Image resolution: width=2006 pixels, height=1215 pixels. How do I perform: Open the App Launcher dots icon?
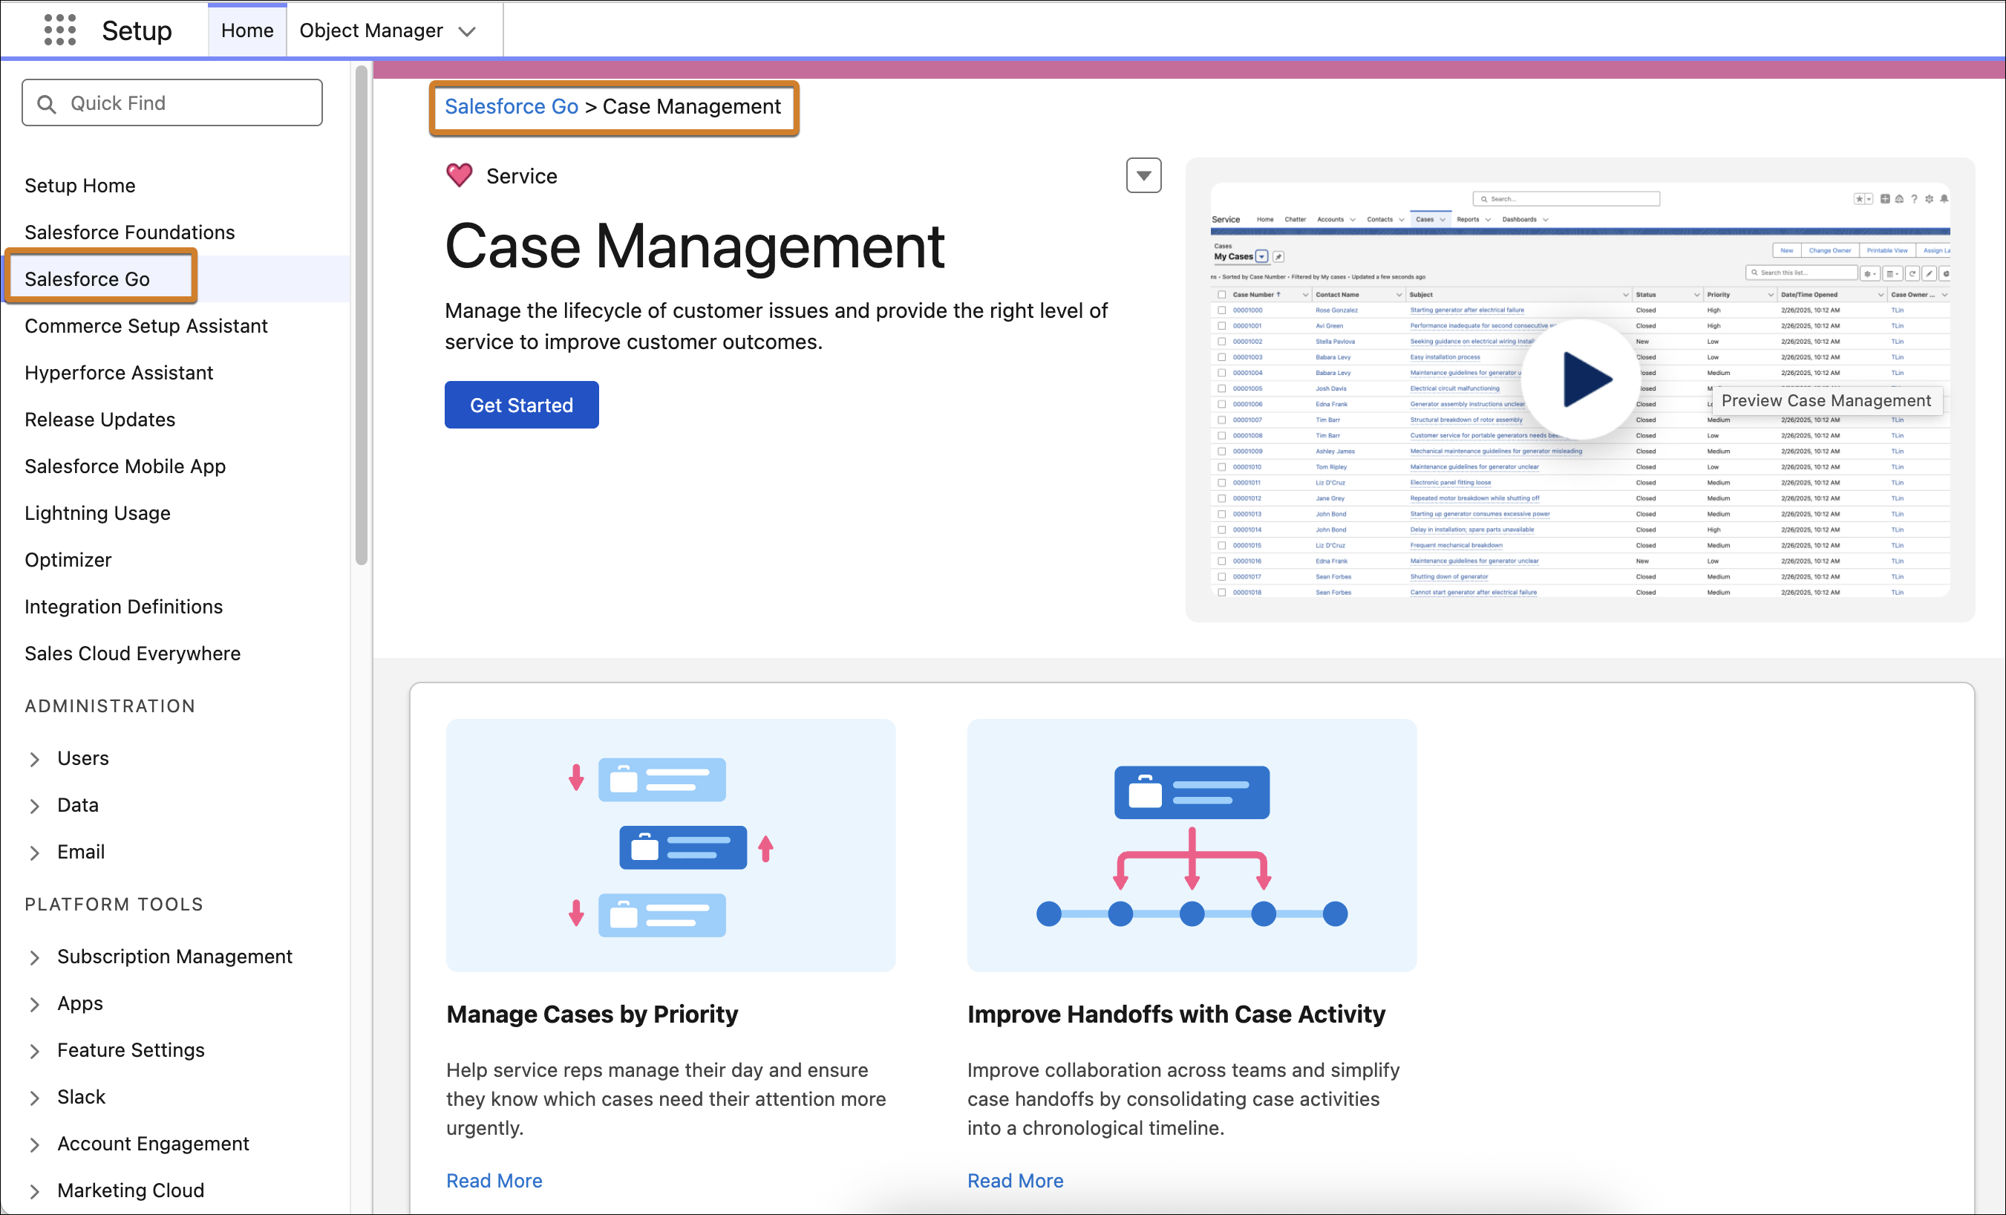(60, 30)
